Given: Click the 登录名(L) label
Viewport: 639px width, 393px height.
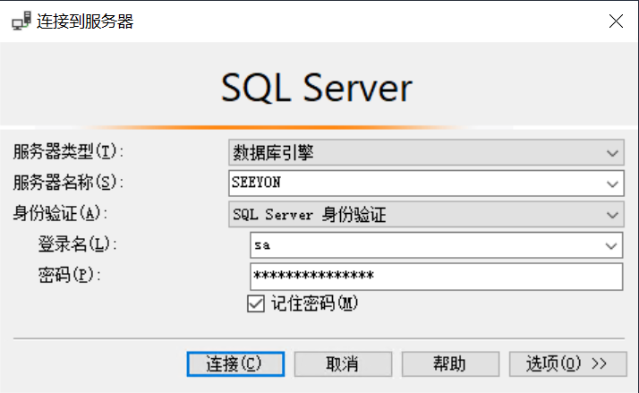Looking at the screenshot, I should [77, 244].
